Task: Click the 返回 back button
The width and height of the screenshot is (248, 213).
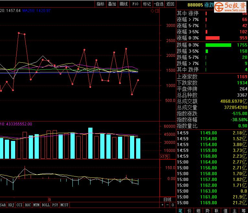Action: [170, 4]
